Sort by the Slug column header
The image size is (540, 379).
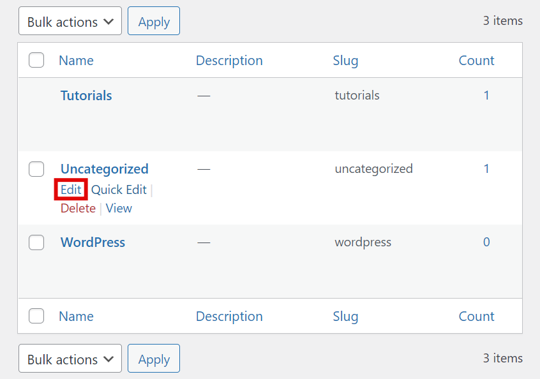(345, 60)
